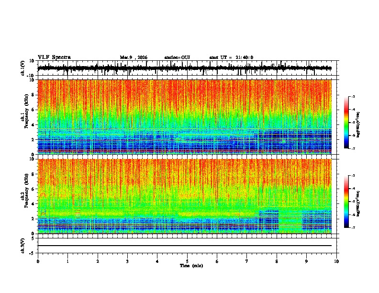This screenshot has width=379, height=293.
Task: Select the ch.2 color bar "log(PSD)" units label
Action: [358, 204]
